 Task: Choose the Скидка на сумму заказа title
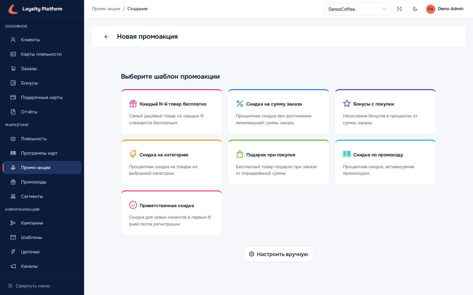pos(274,104)
